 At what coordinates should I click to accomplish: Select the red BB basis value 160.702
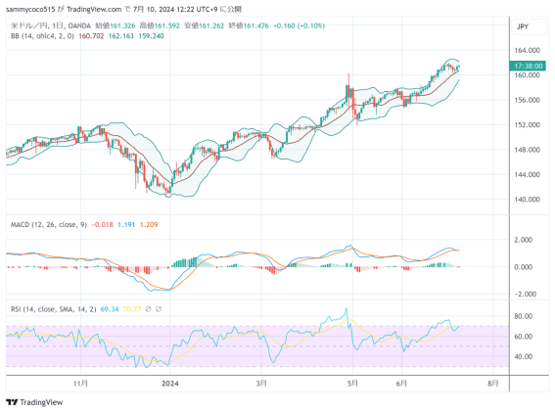[x=91, y=36]
